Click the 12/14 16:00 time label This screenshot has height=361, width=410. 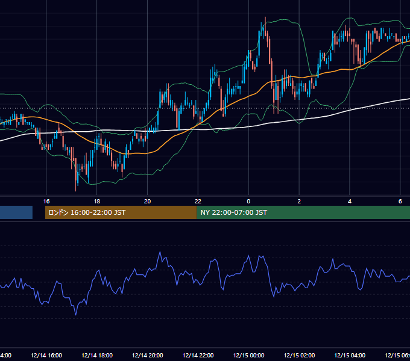click(46, 355)
